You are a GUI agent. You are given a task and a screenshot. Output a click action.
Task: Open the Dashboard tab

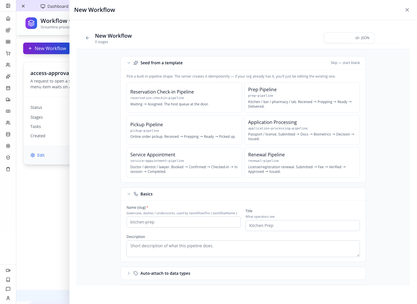coord(54,6)
